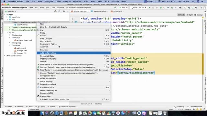Collapse the res folder

pyautogui.click(x=7, y=33)
